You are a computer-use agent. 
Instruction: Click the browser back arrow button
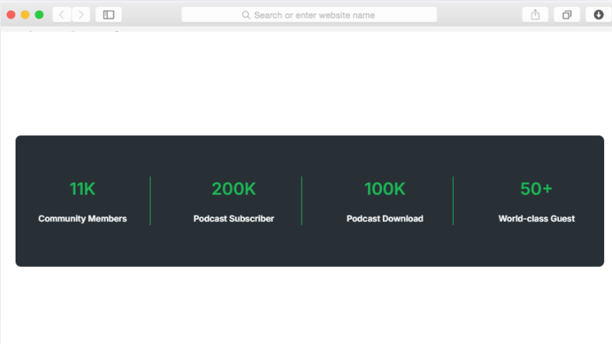click(62, 15)
